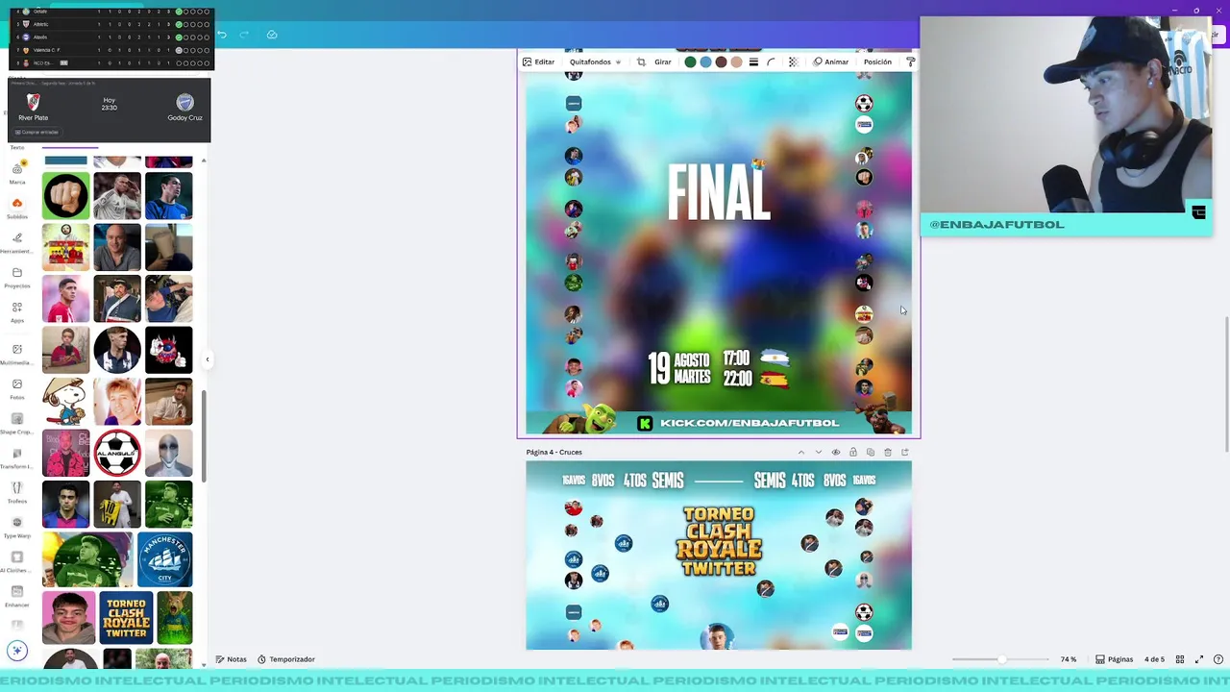Open the Herramientas sidebar panel
The width and height of the screenshot is (1230, 692).
tap(17, 242)
